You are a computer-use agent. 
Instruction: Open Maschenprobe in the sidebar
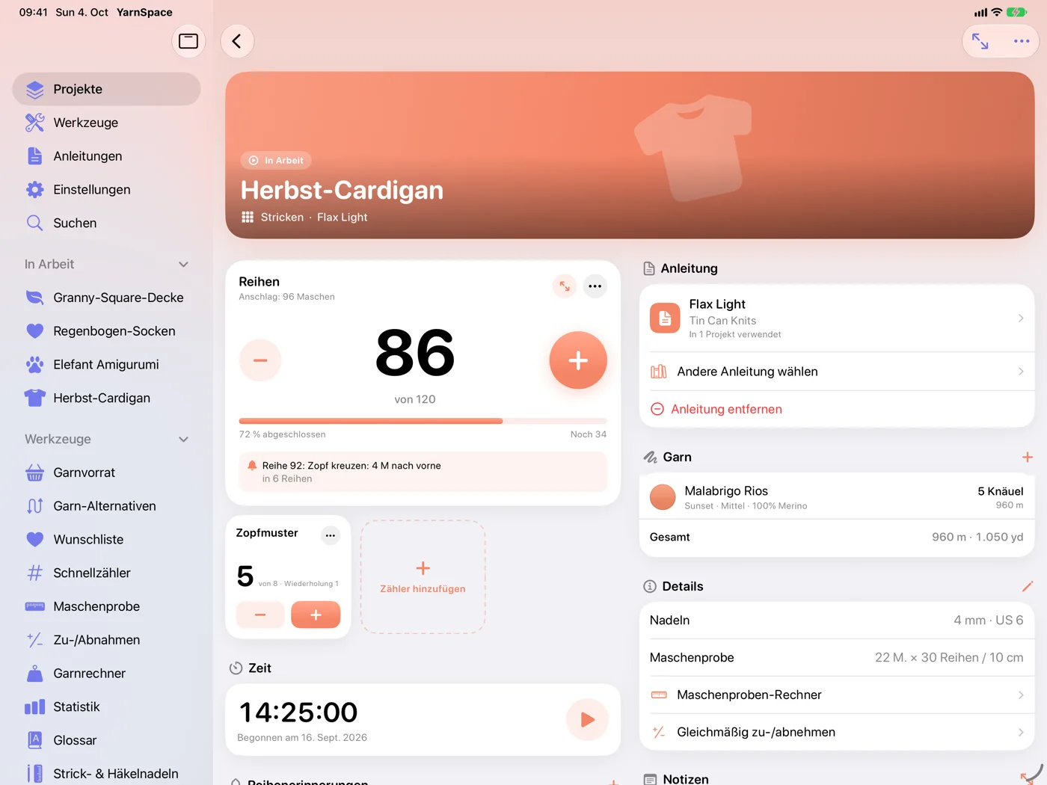coord(106,606)
